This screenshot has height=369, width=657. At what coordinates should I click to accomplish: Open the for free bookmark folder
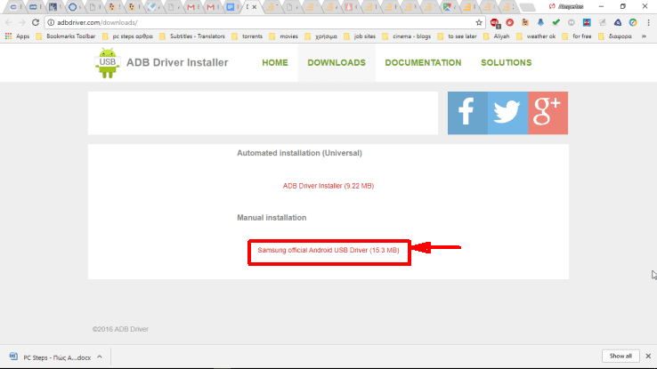[577, 36]
